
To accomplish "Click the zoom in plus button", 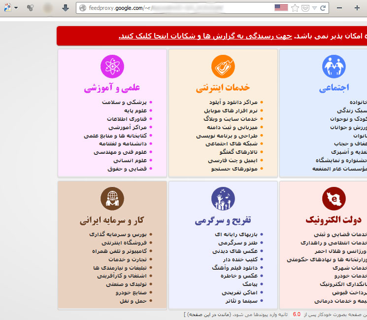I will [357, 8].
